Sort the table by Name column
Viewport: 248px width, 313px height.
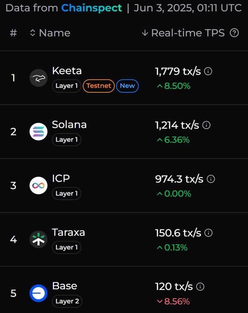pyautogui.click(x=50, y=33)
